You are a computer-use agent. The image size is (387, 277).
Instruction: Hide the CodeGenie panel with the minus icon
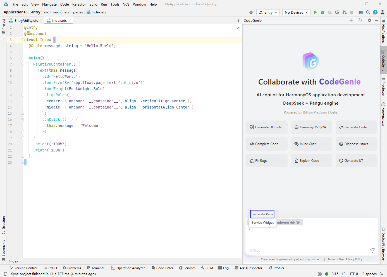tap(377, 20)
